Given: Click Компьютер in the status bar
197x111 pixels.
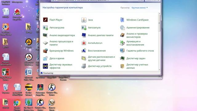Looking at the screenshot, I should click(x=47, y=73).
